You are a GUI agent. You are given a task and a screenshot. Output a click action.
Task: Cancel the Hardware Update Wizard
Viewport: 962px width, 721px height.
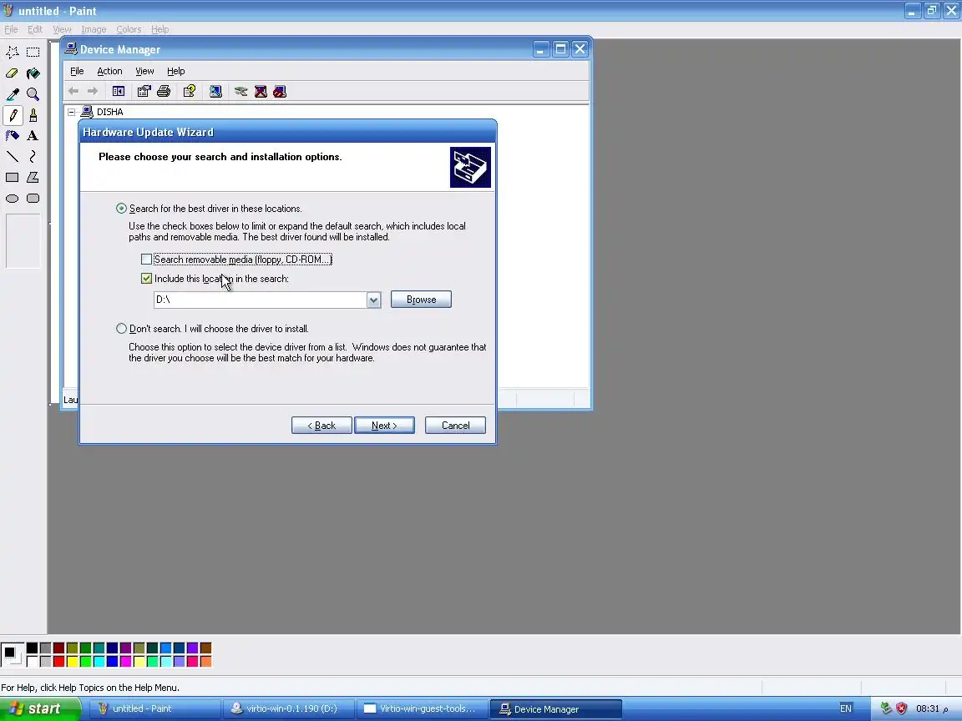click(x=455, y=426)
